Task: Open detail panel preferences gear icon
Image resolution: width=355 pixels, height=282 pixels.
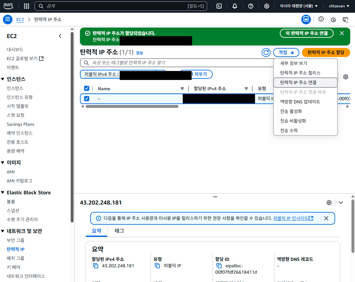Action: pos(329,203)
